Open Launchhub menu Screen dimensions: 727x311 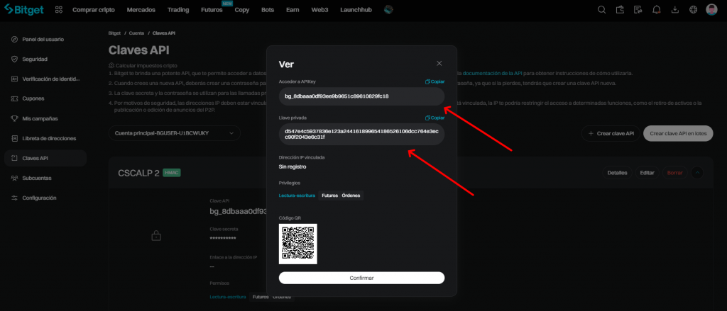(x=356, y=10)
